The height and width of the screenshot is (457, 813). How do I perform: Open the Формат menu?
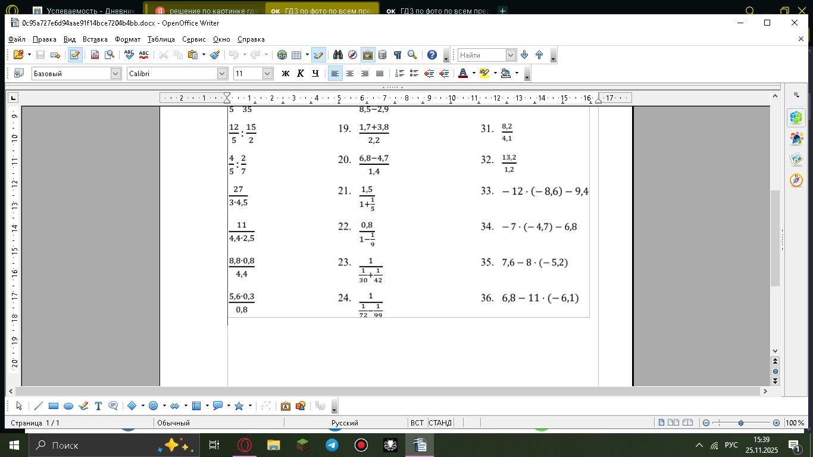pyautogui.click(x=128, y=39)
